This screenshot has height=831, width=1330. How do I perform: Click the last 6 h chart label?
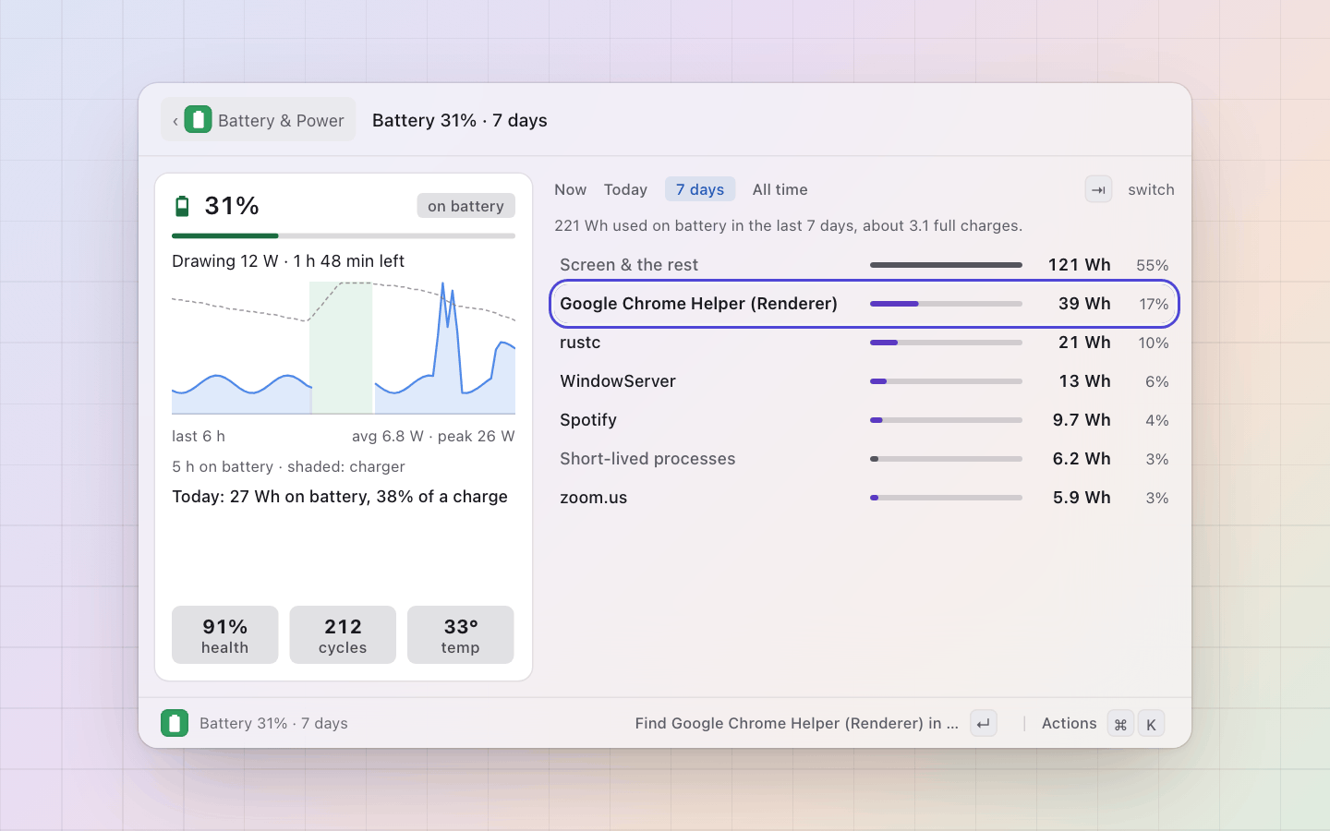coord(199,436)
